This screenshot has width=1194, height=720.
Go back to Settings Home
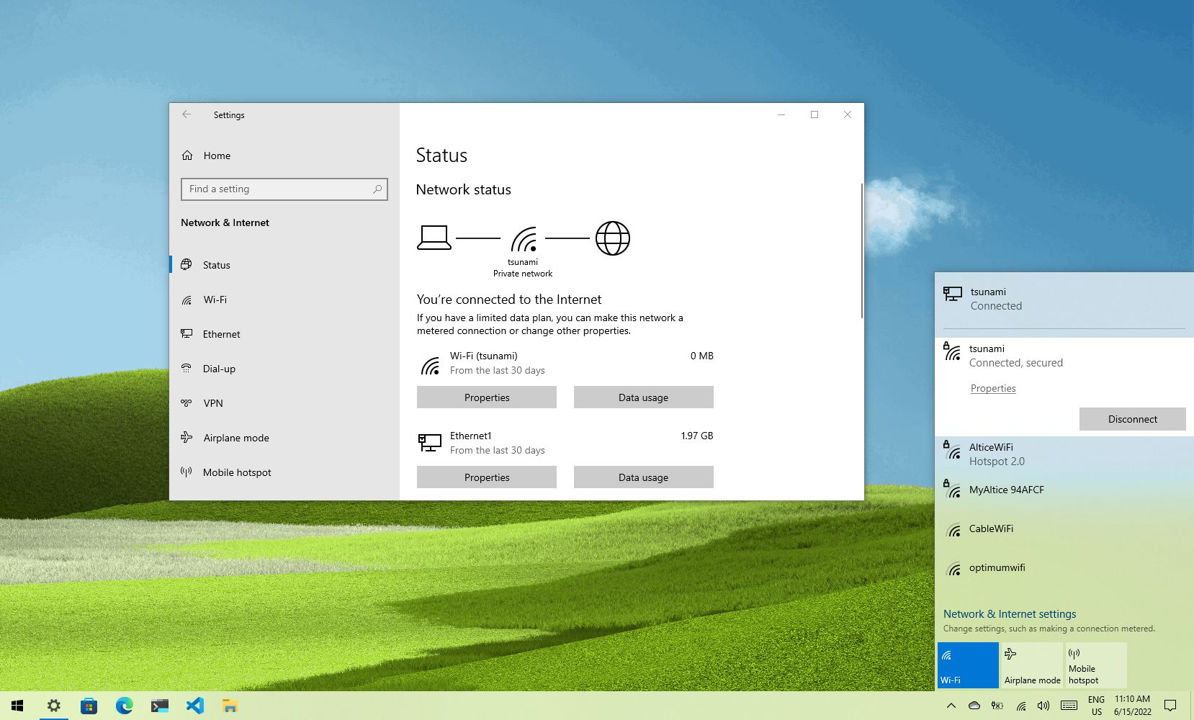coord(216,156)
